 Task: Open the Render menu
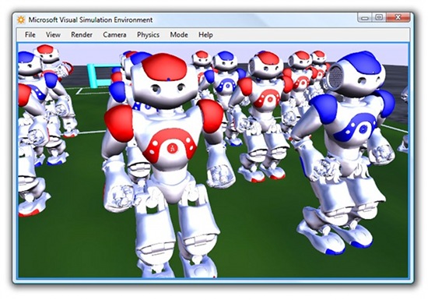(82, 35)
